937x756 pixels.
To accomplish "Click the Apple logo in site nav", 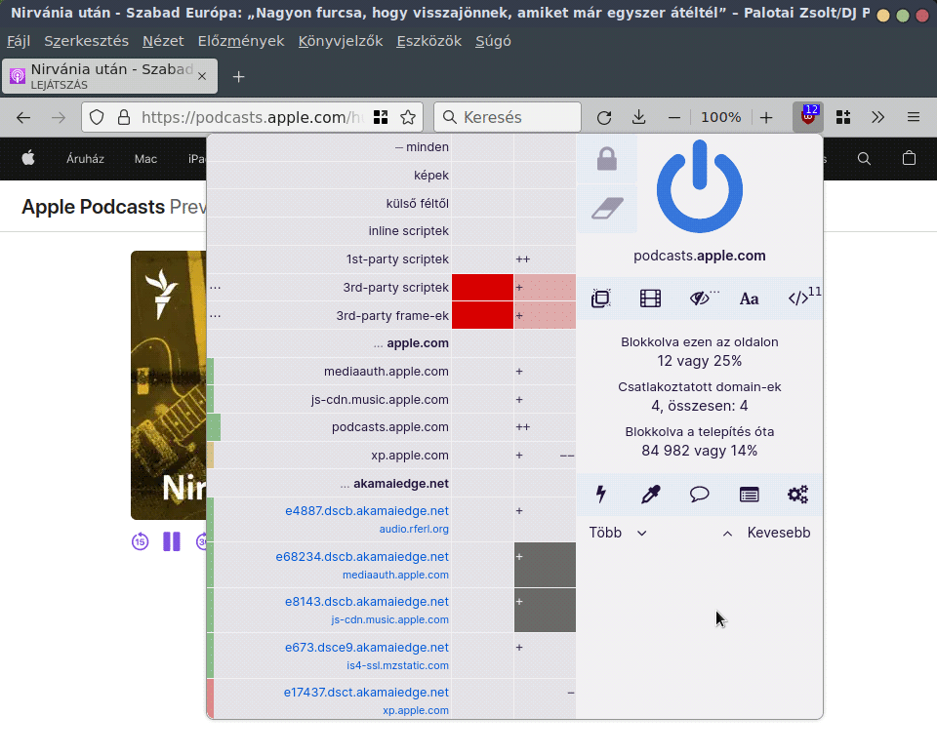I will [x=28, y=158].
